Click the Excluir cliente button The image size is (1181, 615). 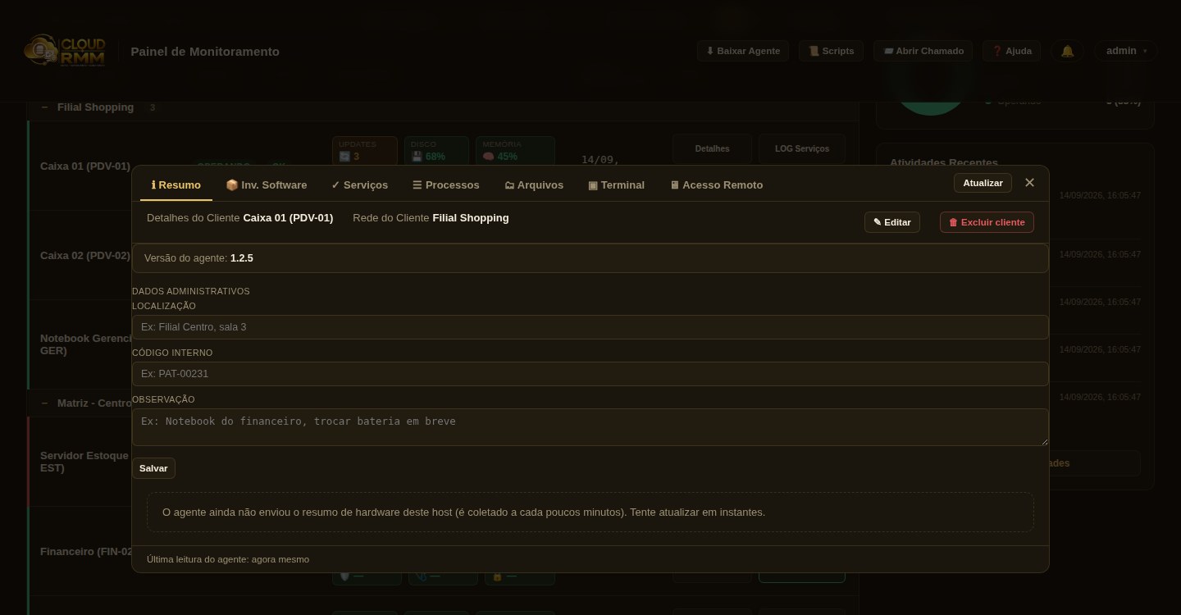coord(987,222)
